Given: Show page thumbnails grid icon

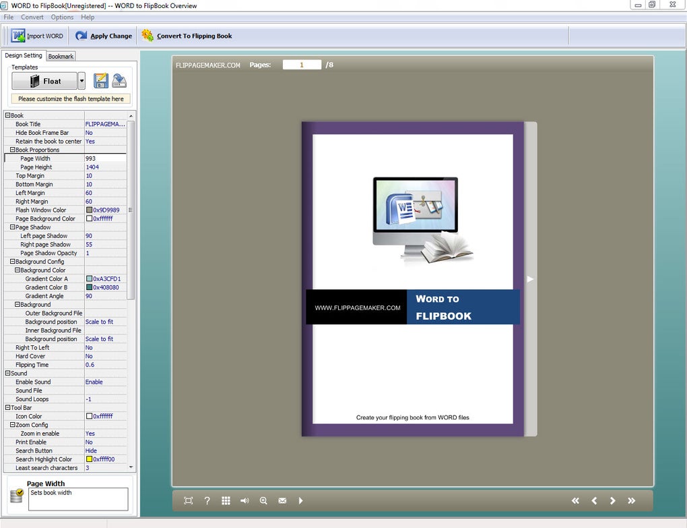Looking at the screenshot, I should point(226,500).
